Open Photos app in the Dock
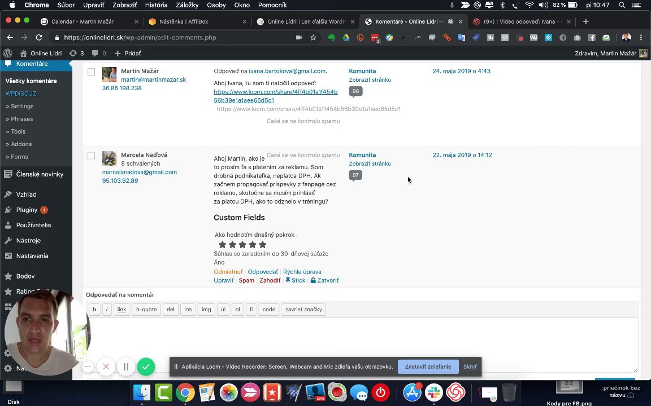Viewport: 651px width, 406px height. pyautogui.click(x=228, y=392)
